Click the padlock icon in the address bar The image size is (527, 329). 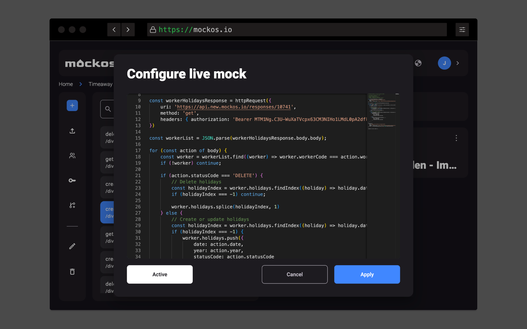point(153,29)
